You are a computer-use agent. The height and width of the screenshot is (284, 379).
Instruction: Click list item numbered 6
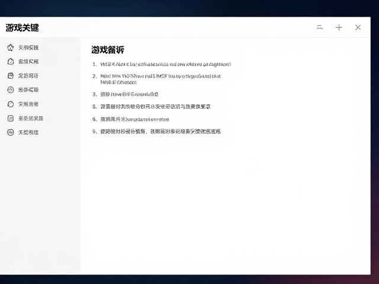point(131,120)
